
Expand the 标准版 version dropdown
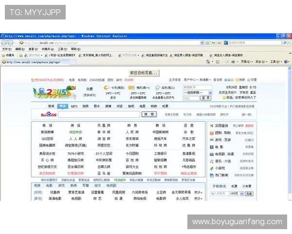[205, 79]
